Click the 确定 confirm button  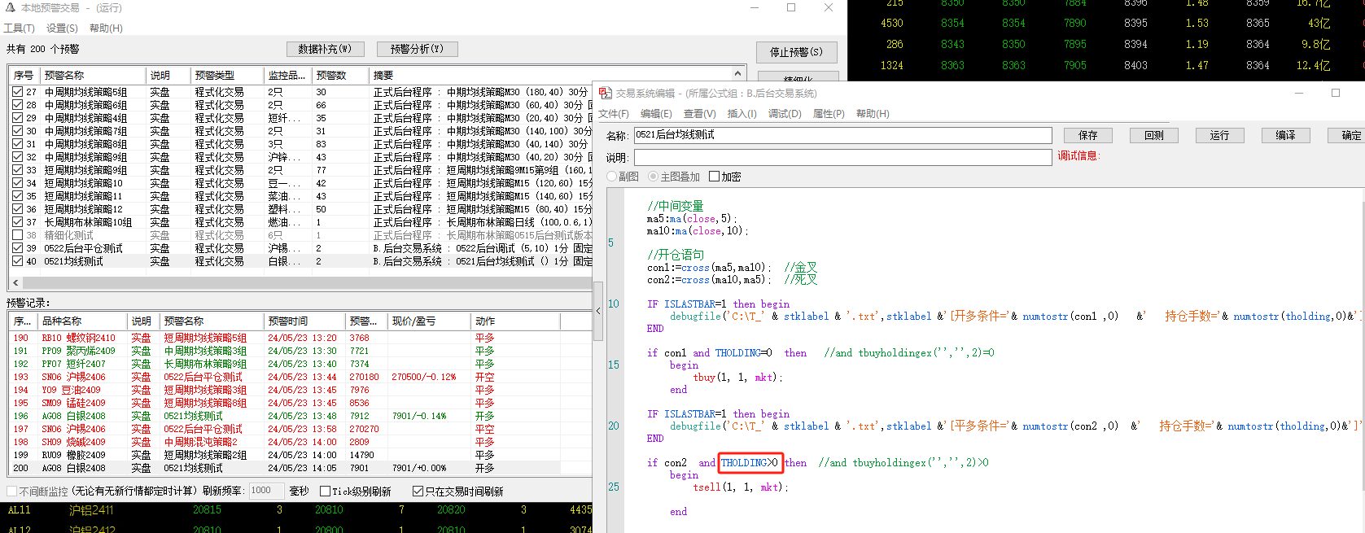click(1348, 135)
